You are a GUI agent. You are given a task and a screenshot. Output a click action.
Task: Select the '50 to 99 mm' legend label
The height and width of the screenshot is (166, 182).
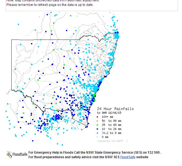click(111, 121)
